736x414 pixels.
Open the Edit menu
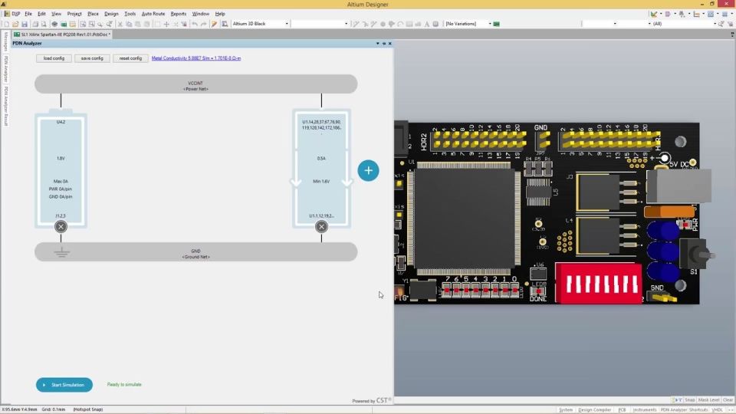coord(41,14)
